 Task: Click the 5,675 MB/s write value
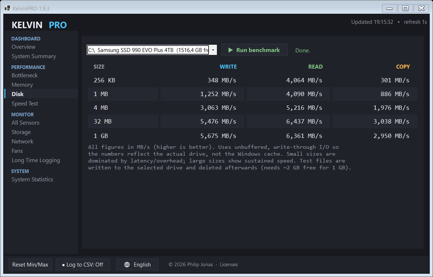pyautogui.click(x=218, y=136)
